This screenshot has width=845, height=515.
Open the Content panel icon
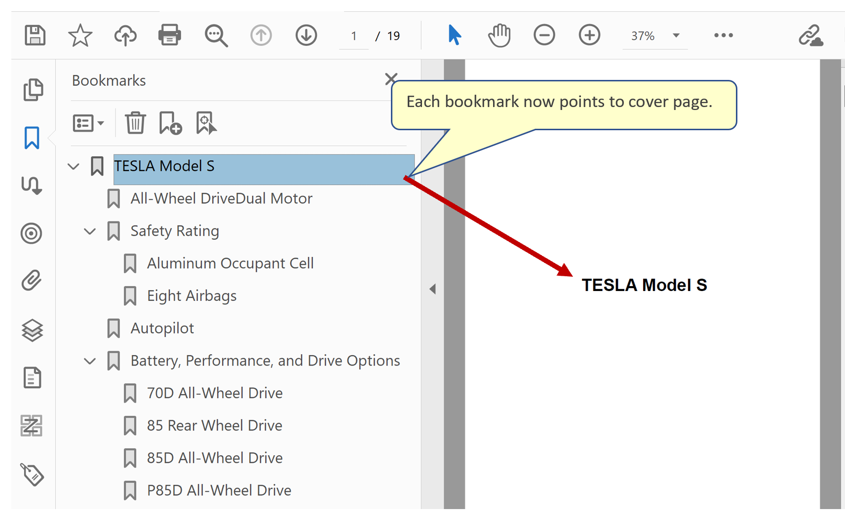coord(32,378)
